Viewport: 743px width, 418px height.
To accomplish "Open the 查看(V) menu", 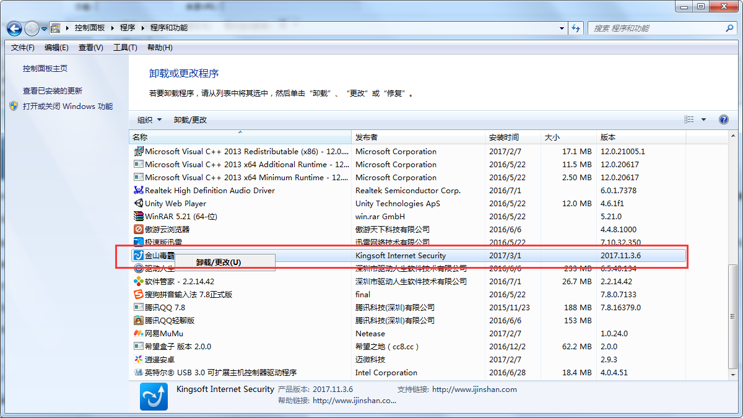I will [90, 48].
